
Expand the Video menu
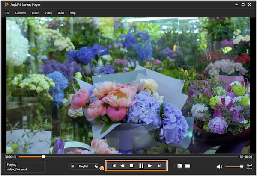point(48,13)
